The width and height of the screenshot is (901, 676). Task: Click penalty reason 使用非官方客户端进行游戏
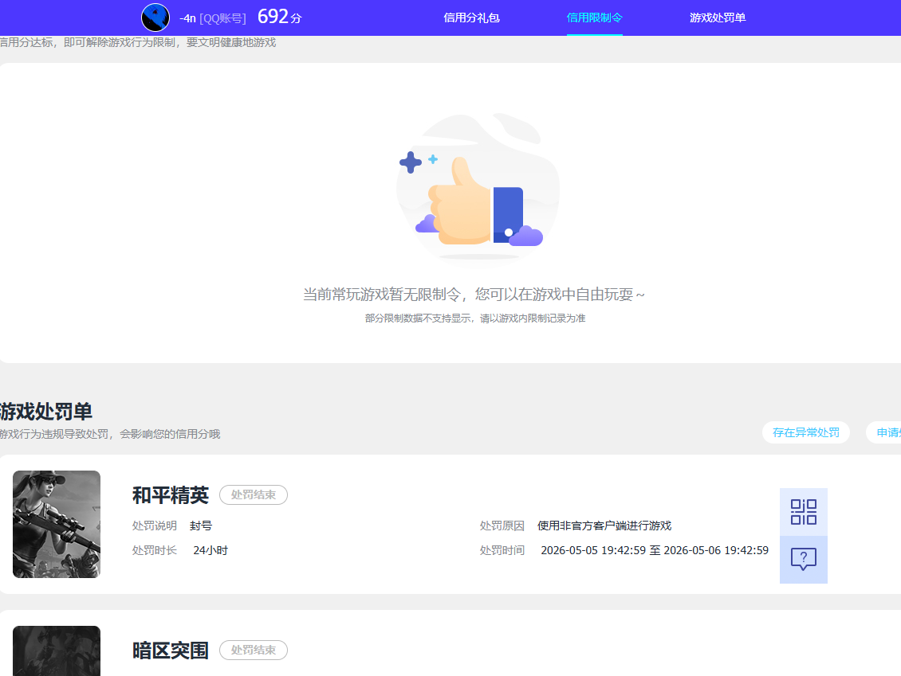pos(604,526)
